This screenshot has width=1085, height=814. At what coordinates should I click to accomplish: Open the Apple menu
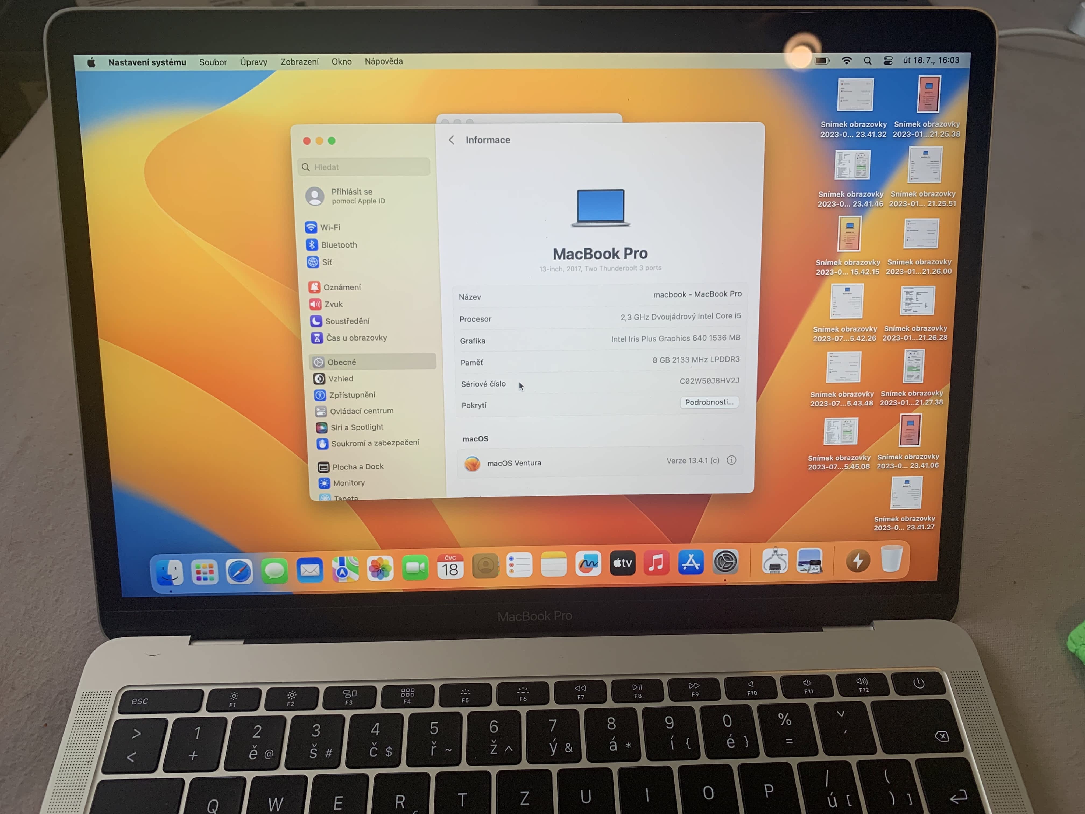coord(91,62)
